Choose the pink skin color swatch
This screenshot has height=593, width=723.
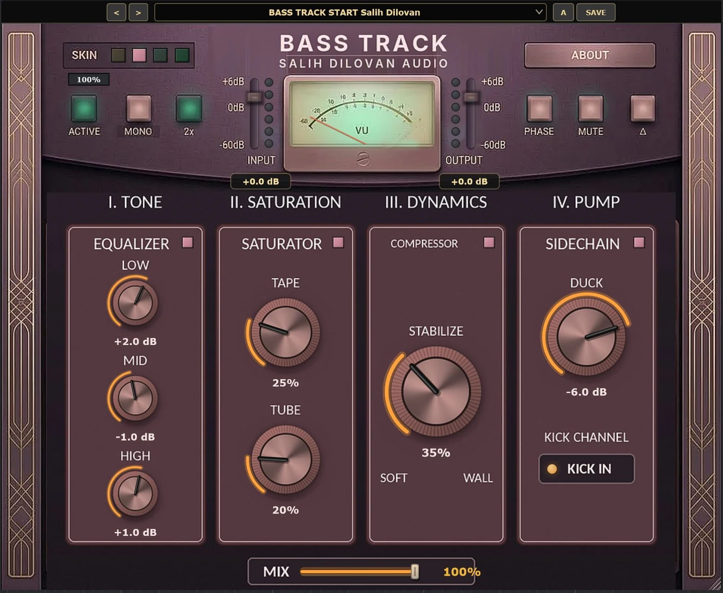coord(140,55)
